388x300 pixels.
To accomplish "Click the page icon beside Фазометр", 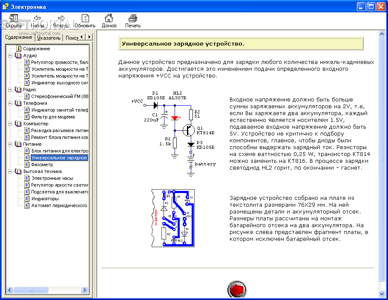I will point(27,164).
